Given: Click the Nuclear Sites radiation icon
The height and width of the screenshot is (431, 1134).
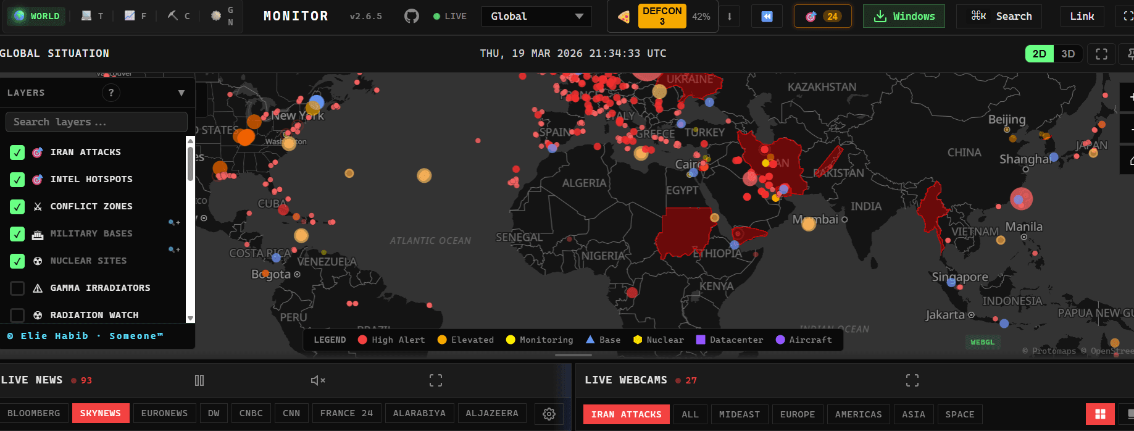Looking at the screenshot, I should pos(38,261).
